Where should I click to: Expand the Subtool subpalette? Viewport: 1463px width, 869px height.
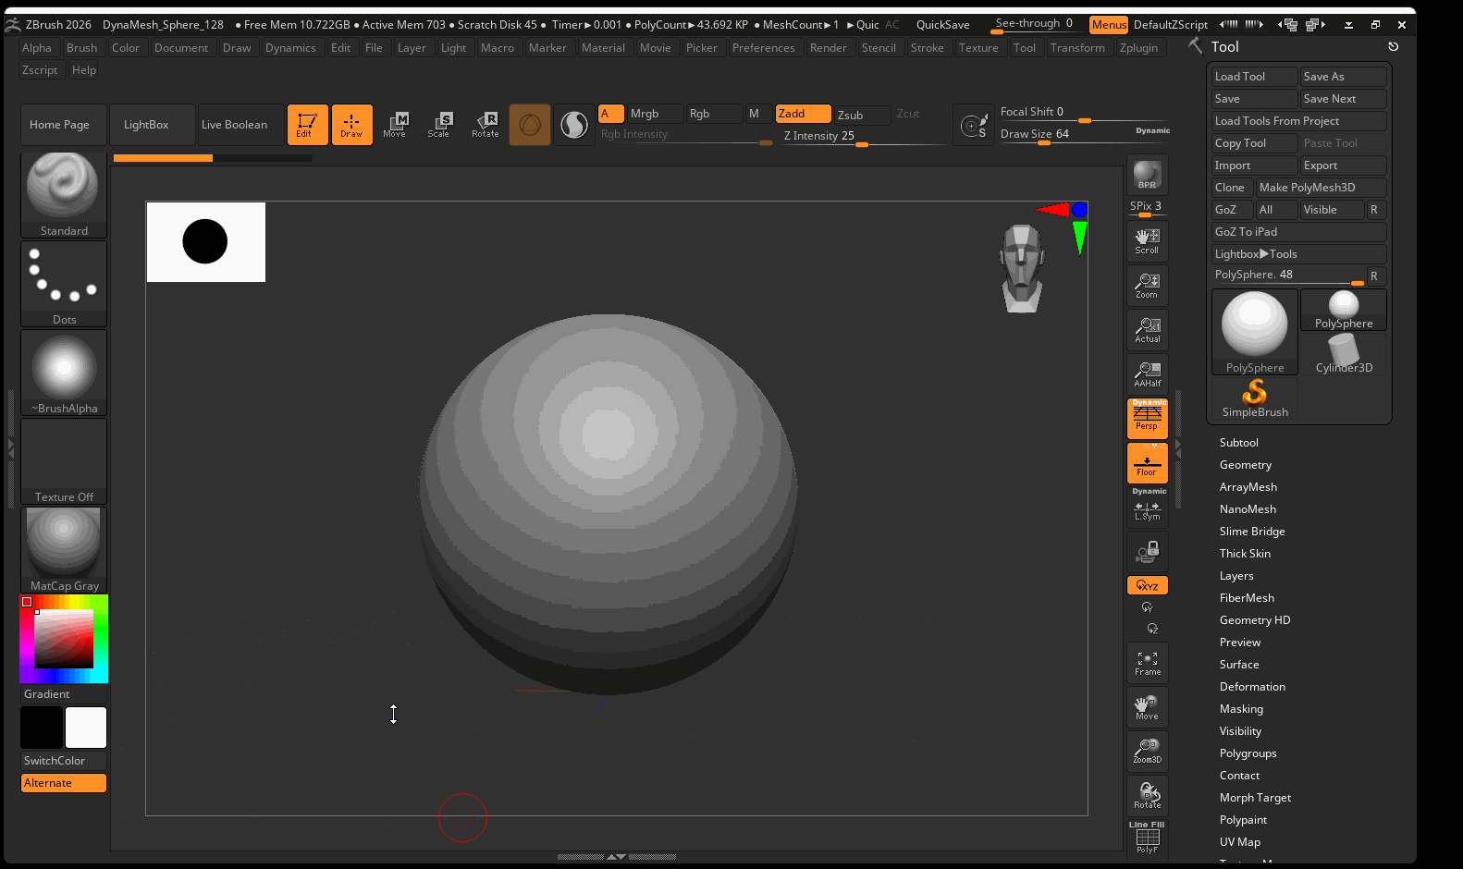[x=1238, y=443]
